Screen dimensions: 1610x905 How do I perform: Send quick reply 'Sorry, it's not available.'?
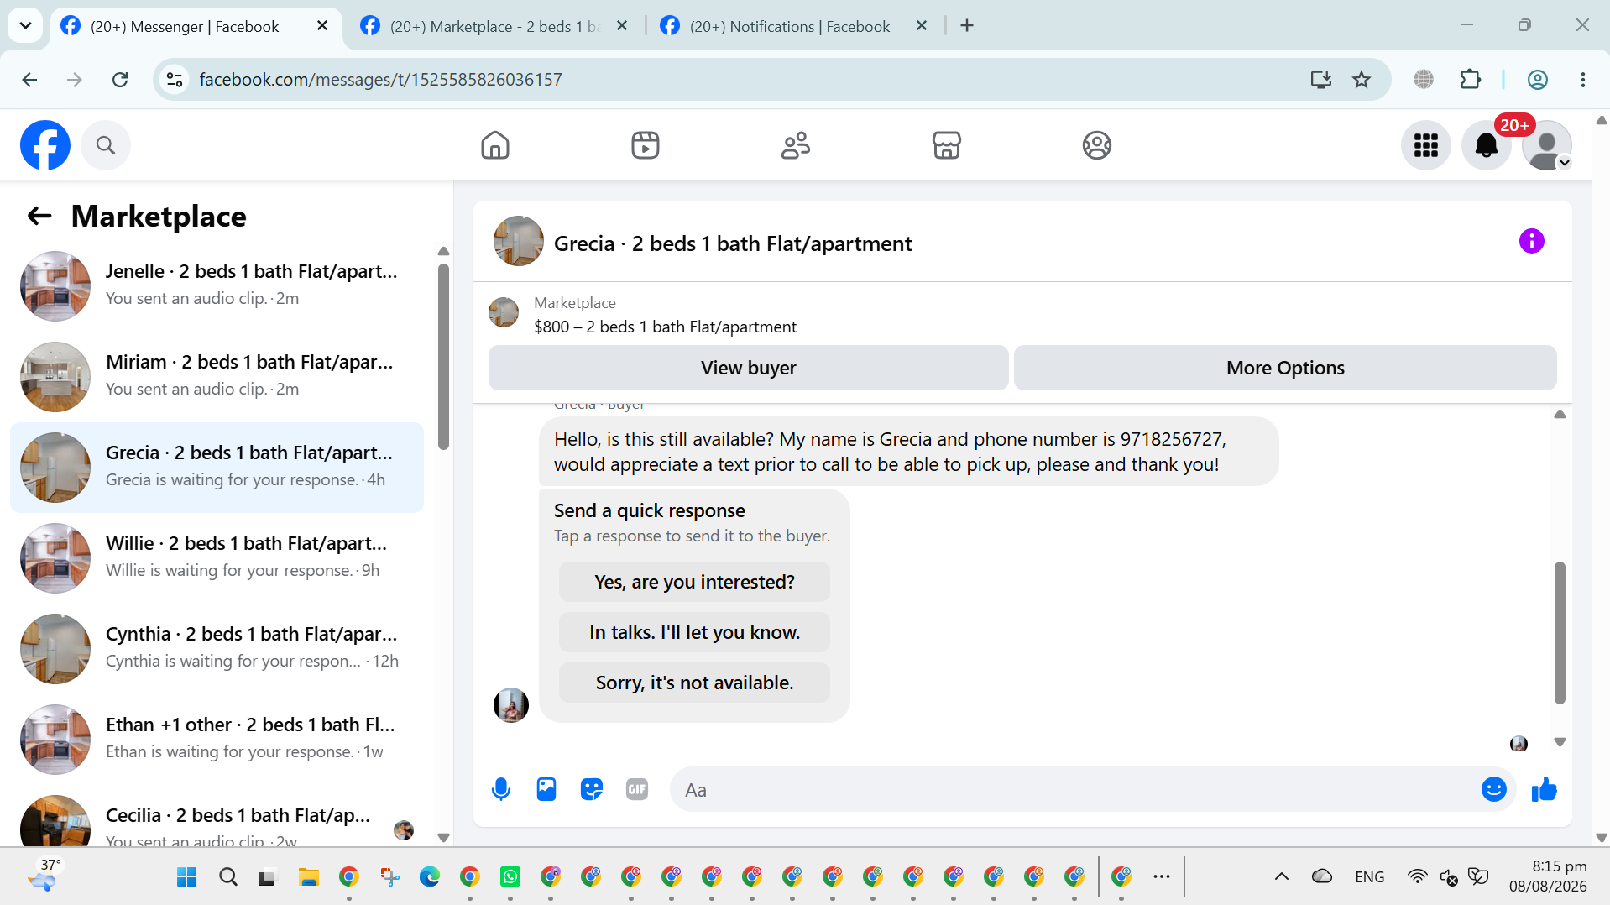tap(694, 683)
